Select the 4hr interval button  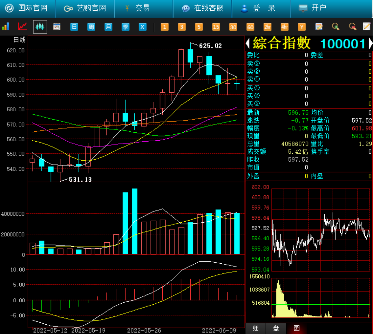tap(285, 27)
